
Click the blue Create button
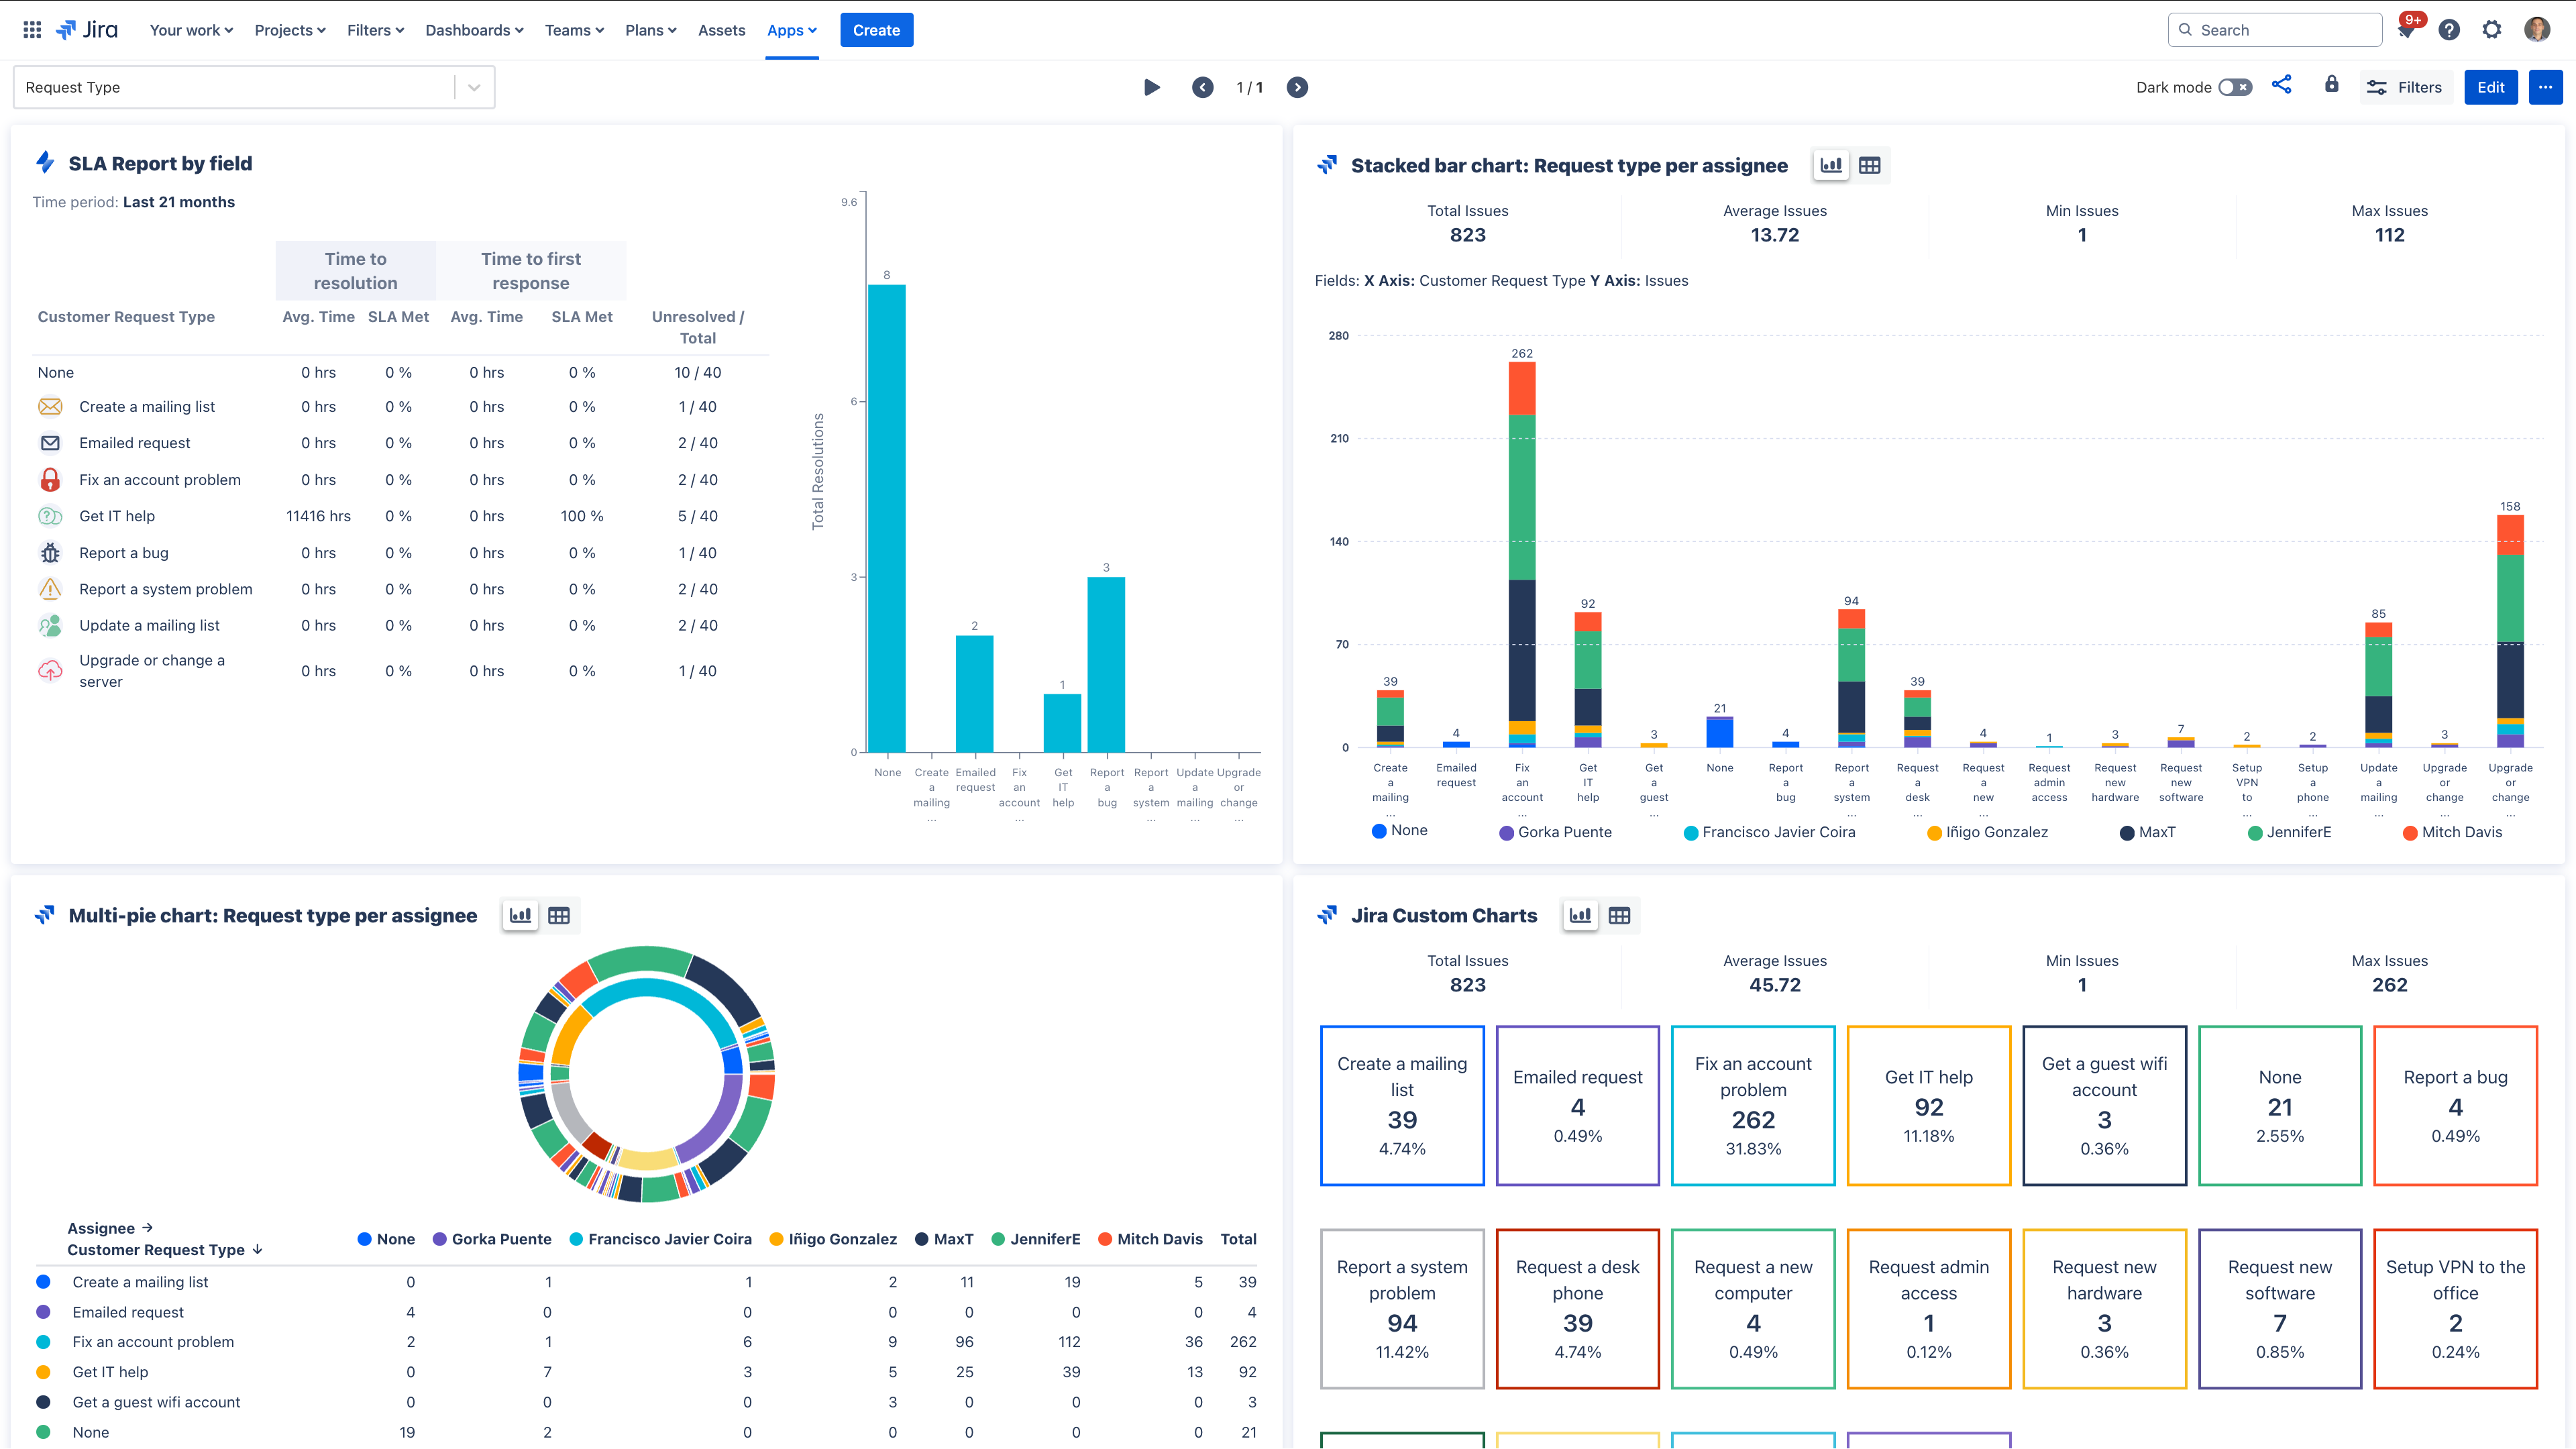point(876,30)
